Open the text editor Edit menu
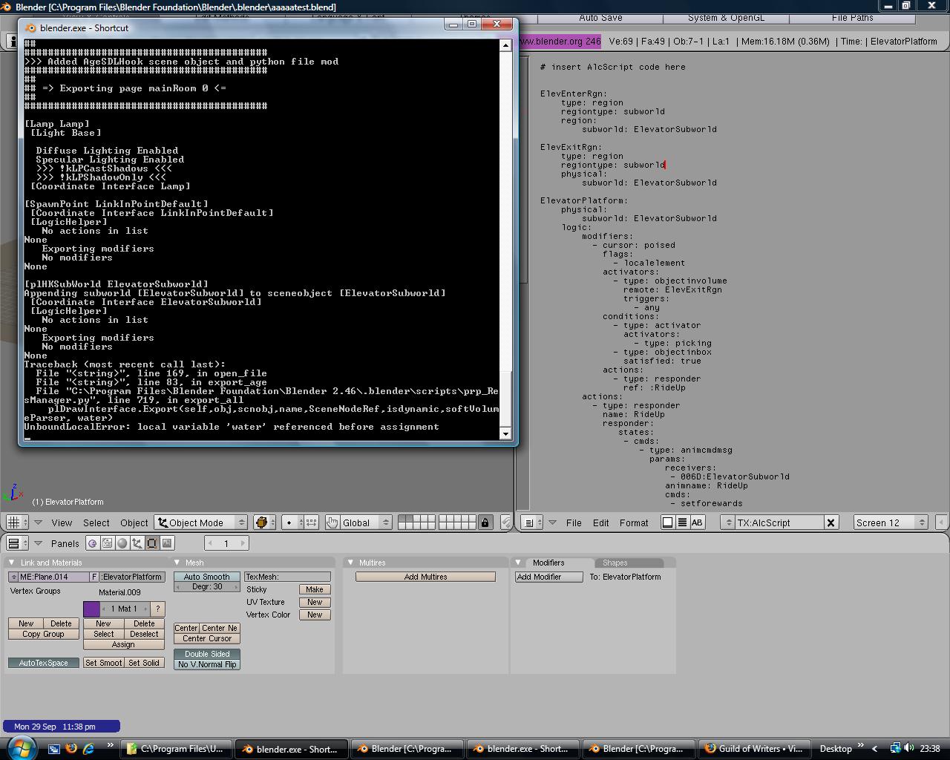Viewport: 950px width, 760px height. (x=601, y=522)
